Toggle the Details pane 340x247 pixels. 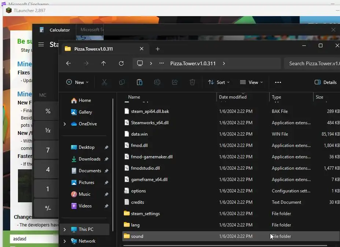pos(325,82)
